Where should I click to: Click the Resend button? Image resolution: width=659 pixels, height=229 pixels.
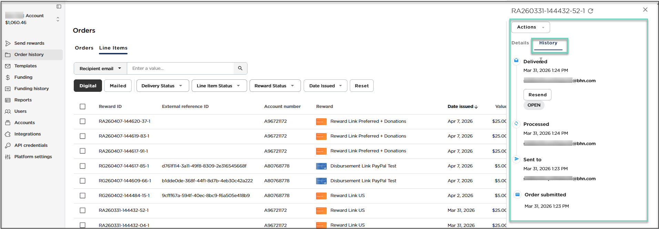[x=537, y=95]
